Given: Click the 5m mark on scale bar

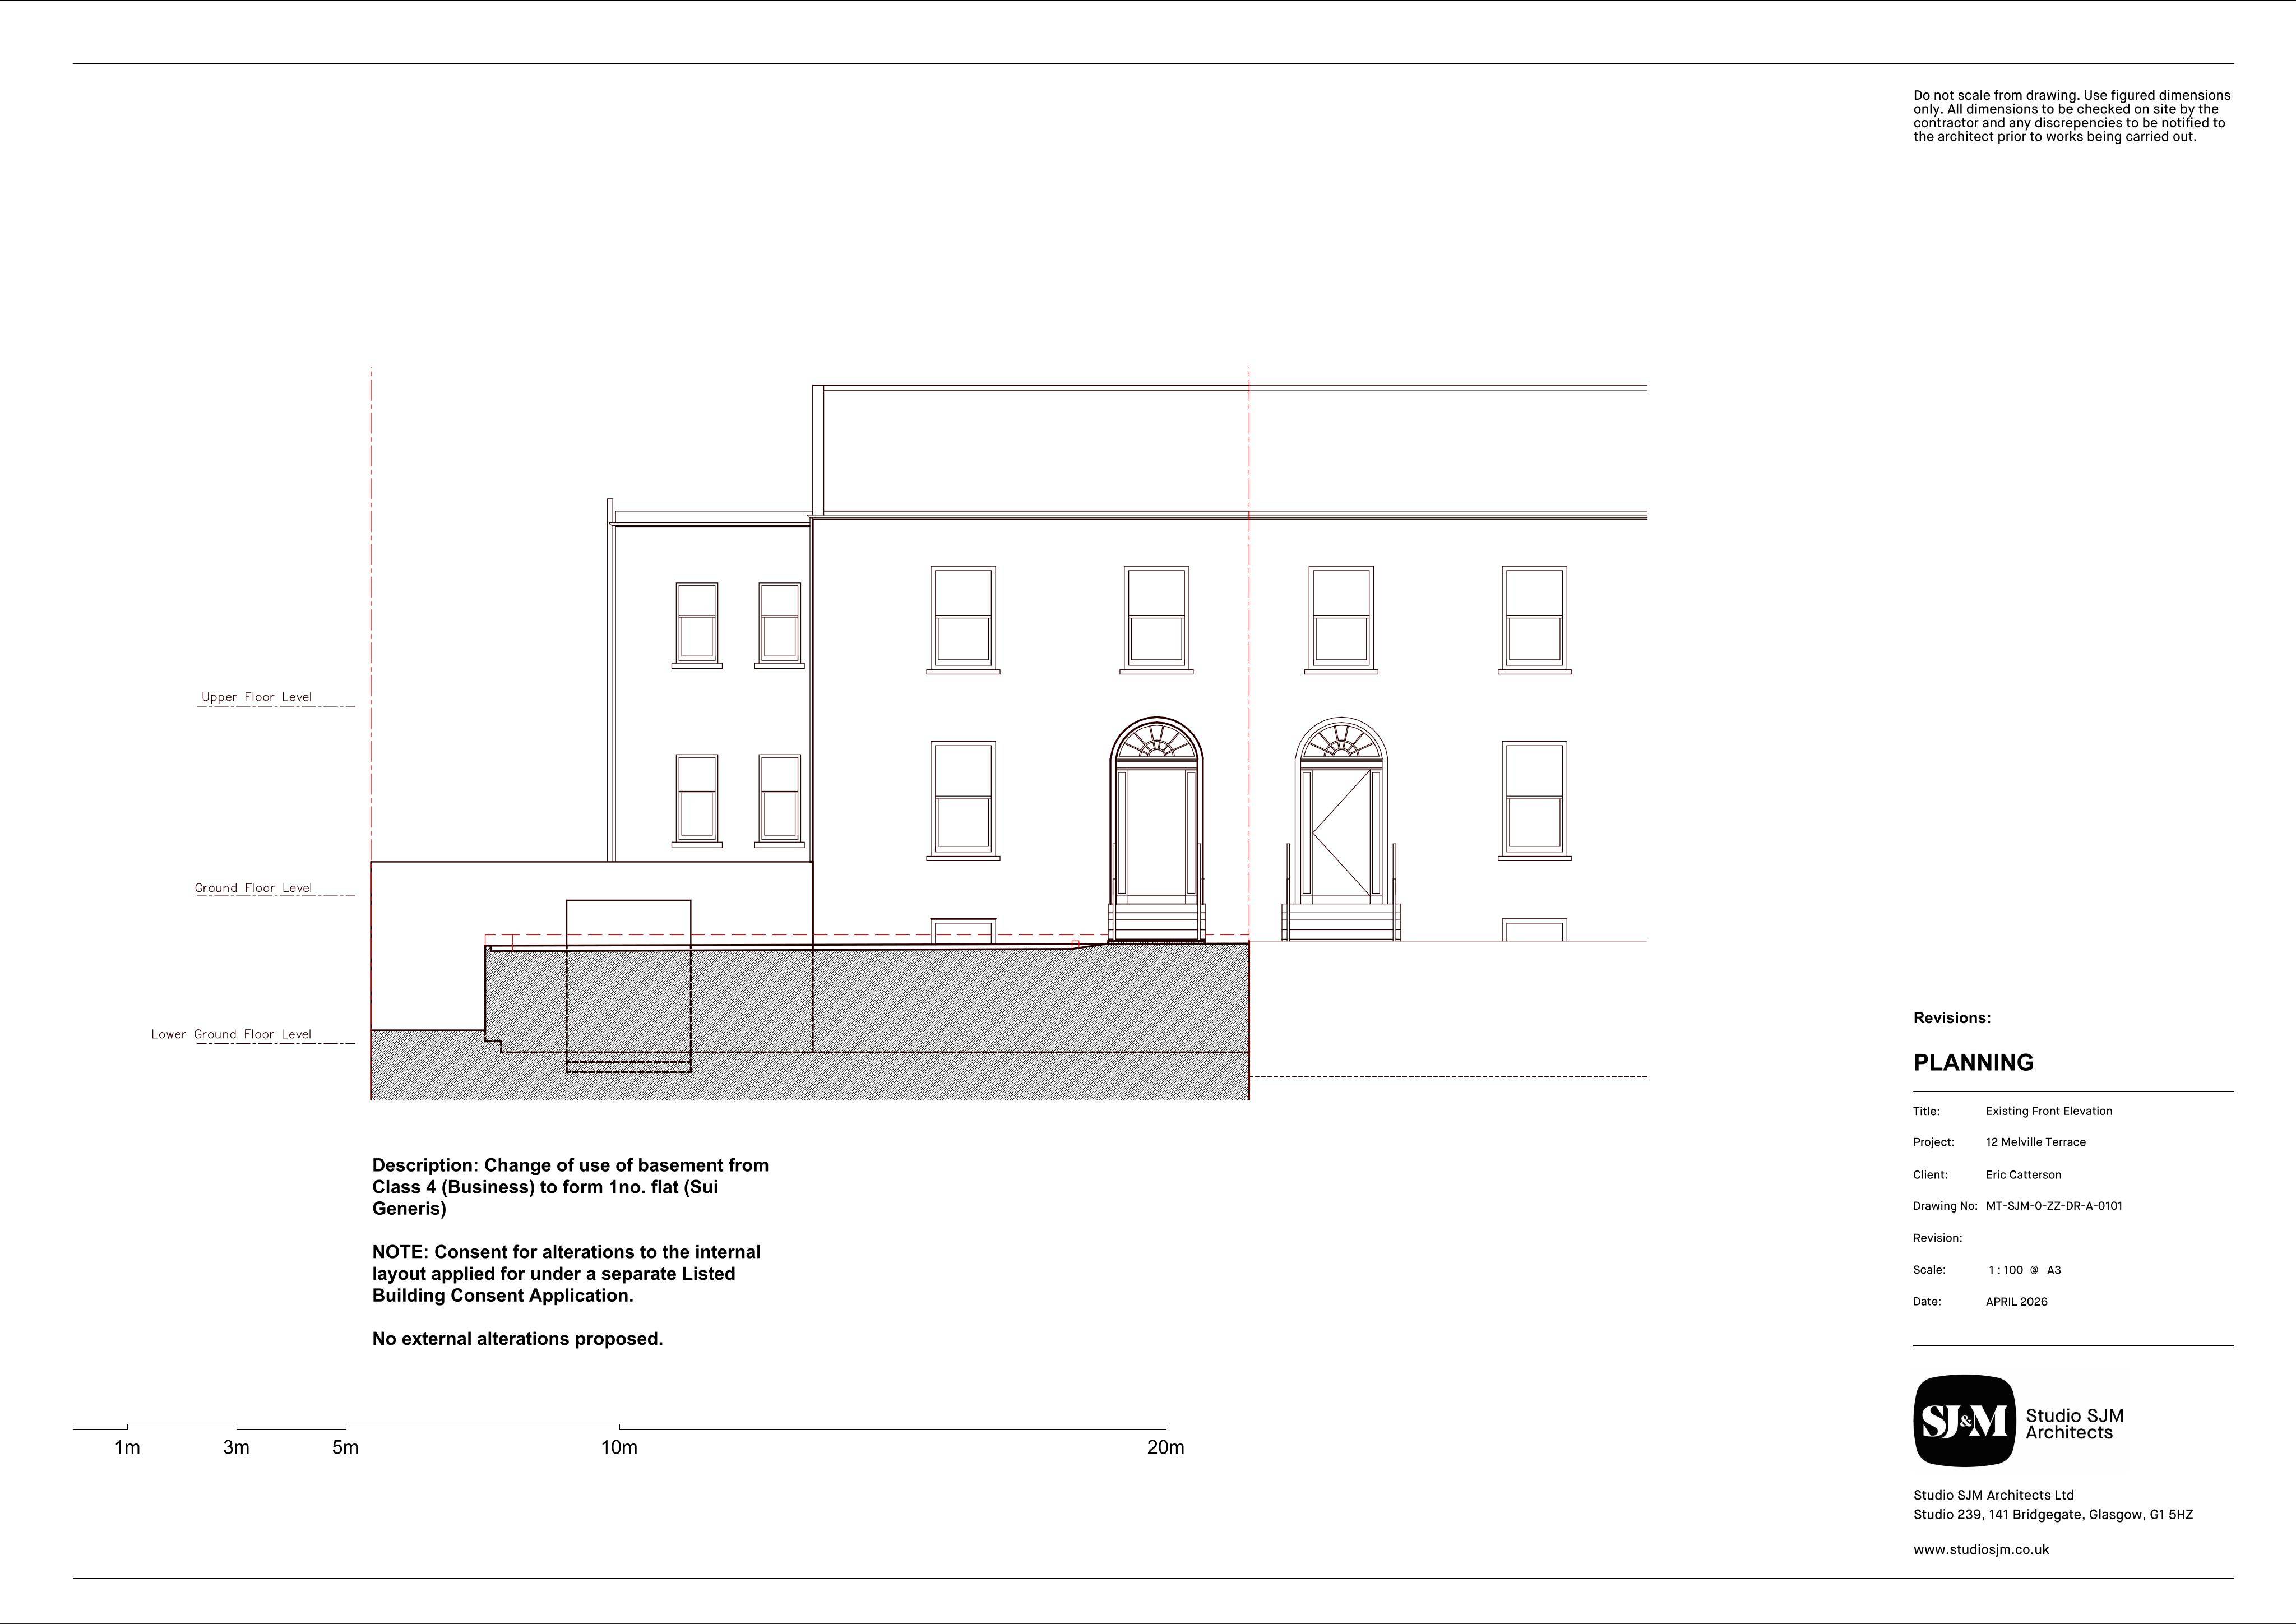Looking at the screenshot, I should coord(345,1447).
